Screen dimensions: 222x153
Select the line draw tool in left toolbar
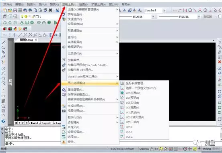click(3, 43)
